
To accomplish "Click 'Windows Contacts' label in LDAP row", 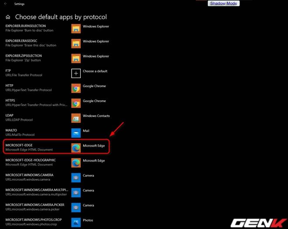I will 96,116.
